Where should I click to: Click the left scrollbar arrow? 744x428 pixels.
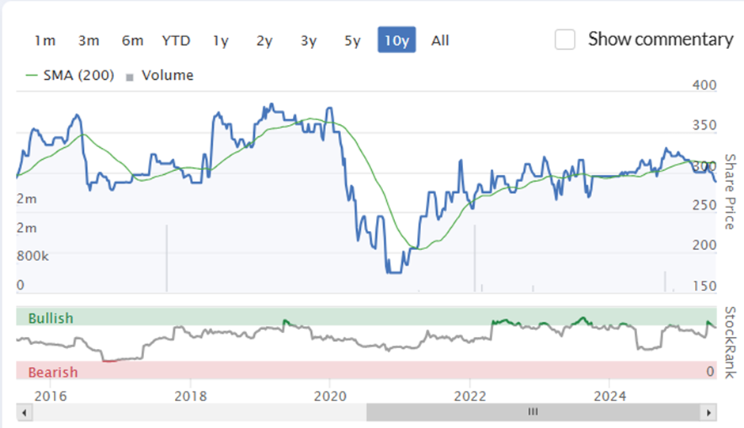pyautogui.click(x=25, y=412)
